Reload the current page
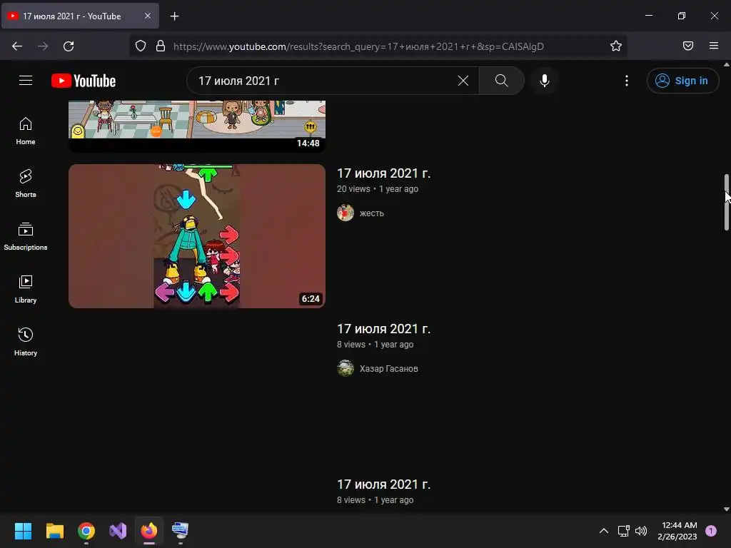The image size is (731, 548). [69, 46]
